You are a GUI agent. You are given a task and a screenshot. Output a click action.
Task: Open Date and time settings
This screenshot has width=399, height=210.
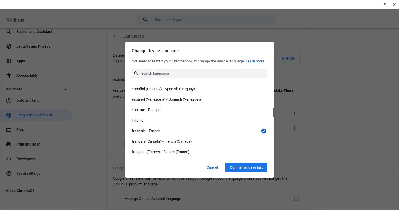[28, 101]
